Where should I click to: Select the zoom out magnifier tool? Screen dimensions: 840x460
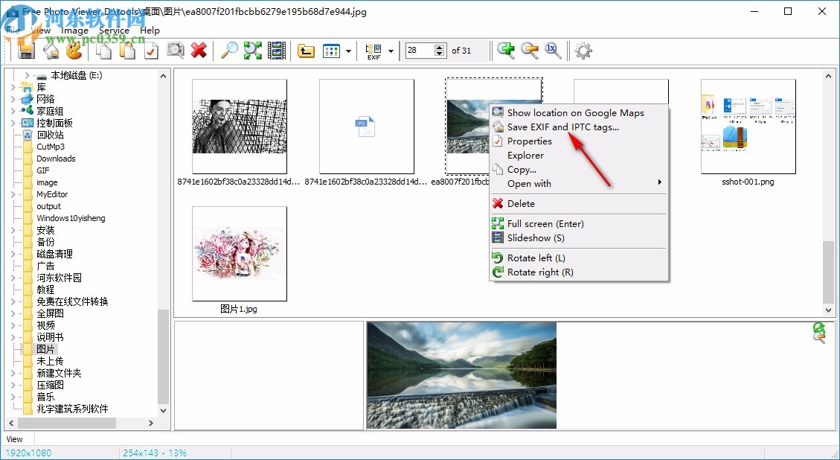coord(528,50)
